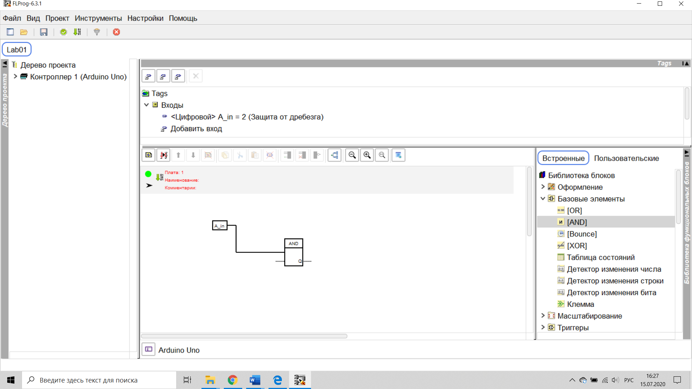Click the compile and upload icon in main toolbar
Viewport: 692px width, 389px height.
(77, 32)
